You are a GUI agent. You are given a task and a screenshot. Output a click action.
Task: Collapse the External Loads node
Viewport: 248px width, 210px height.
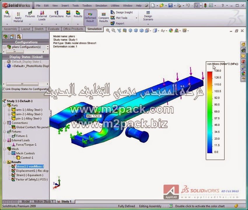pos(5,140)
